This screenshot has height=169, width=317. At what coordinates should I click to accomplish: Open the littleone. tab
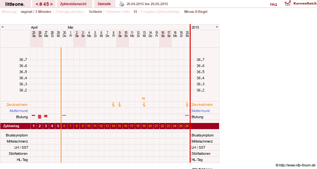coord(15,4)
